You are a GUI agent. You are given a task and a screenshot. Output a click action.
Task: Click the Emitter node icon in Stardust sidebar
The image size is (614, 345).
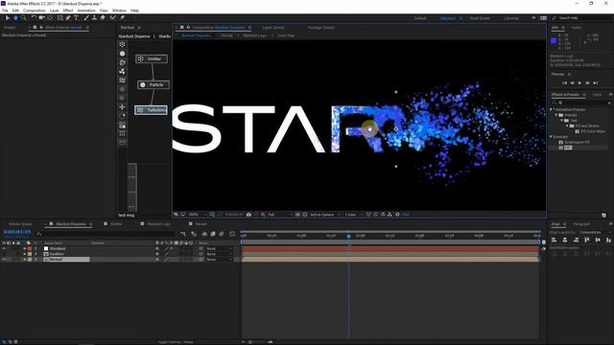122,44
